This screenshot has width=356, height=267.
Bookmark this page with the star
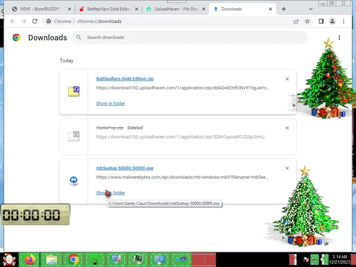(307, 21)
